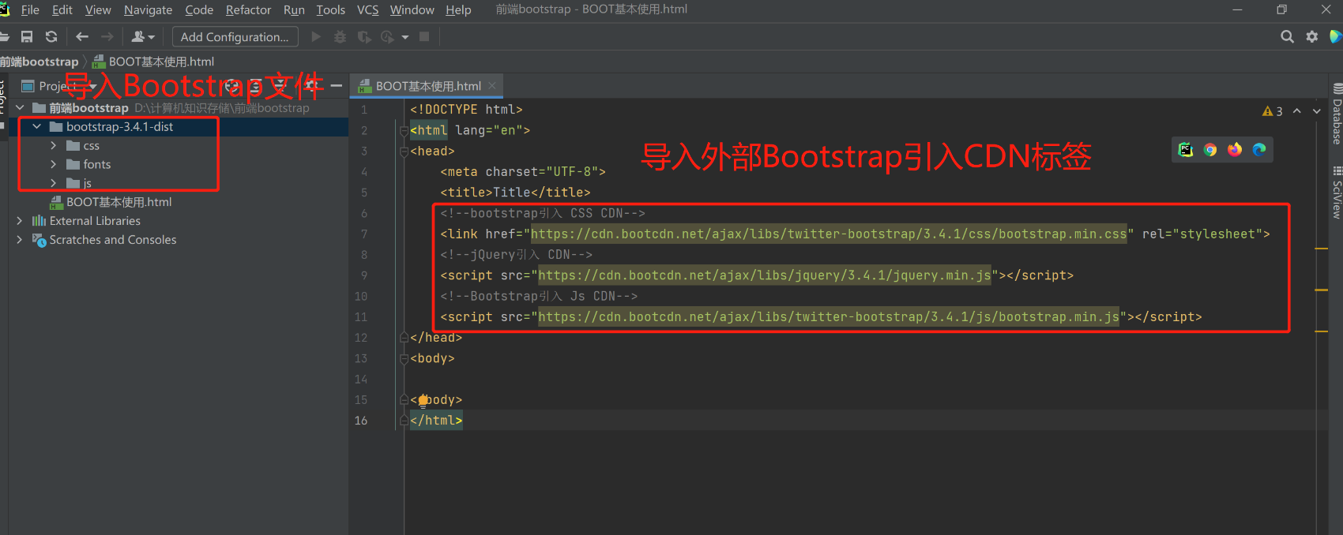1343x535 pixels.
Task: Navigate forward with the right arrow
Action: pos(107,37)
